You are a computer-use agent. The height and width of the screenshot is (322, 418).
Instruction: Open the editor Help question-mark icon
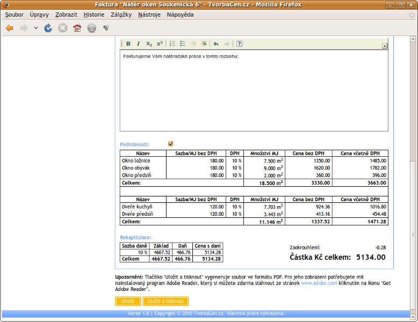click(x=240, y=43)
